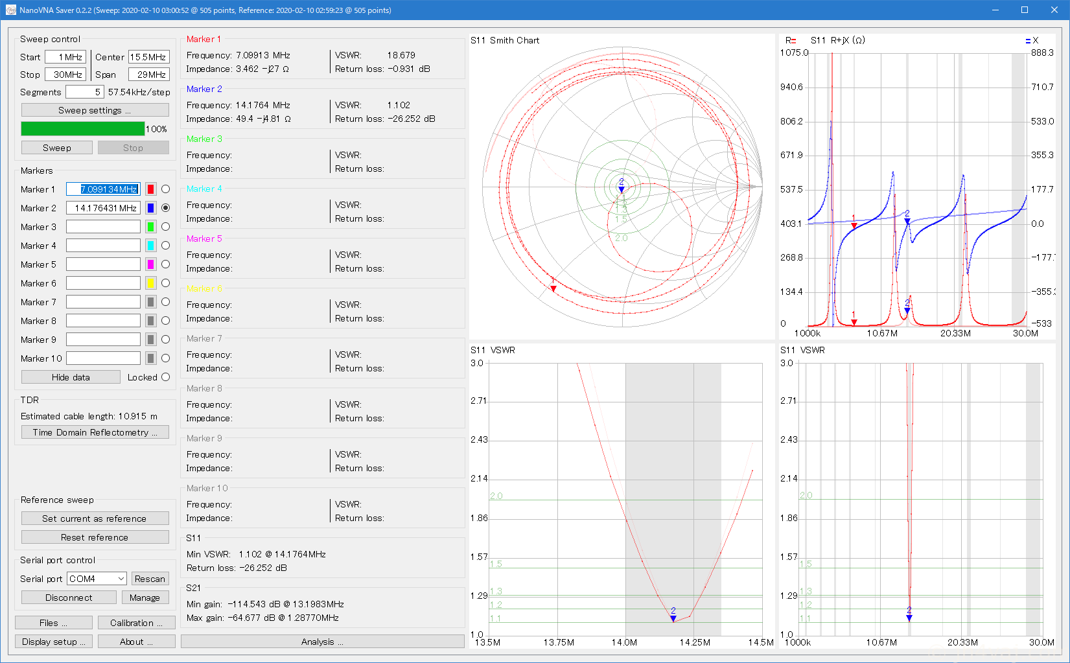Change Marker 7 grey color swatch
This screenshot has width=1070, height=663.
coord(150,302)
